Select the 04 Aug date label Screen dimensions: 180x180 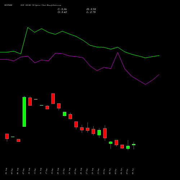(6, 171)
